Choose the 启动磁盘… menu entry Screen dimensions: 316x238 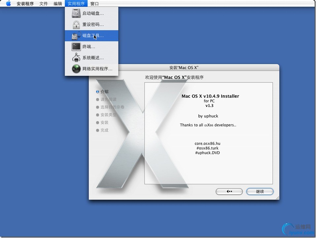click(91, 13)
